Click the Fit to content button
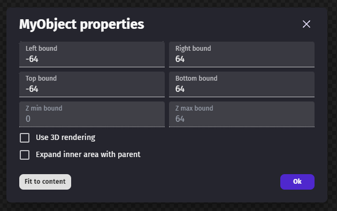The height and width of the screenshot is (211, 337). click(x=45, y=182)
